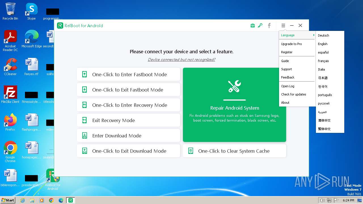The image size is (363, 204).
Task: Choose português language
Action: pos(330,95)
